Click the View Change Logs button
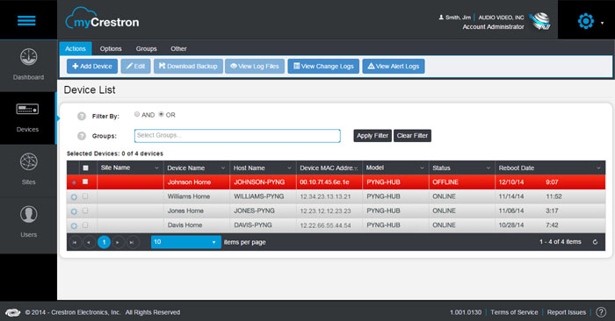 (x=323, y=66)
